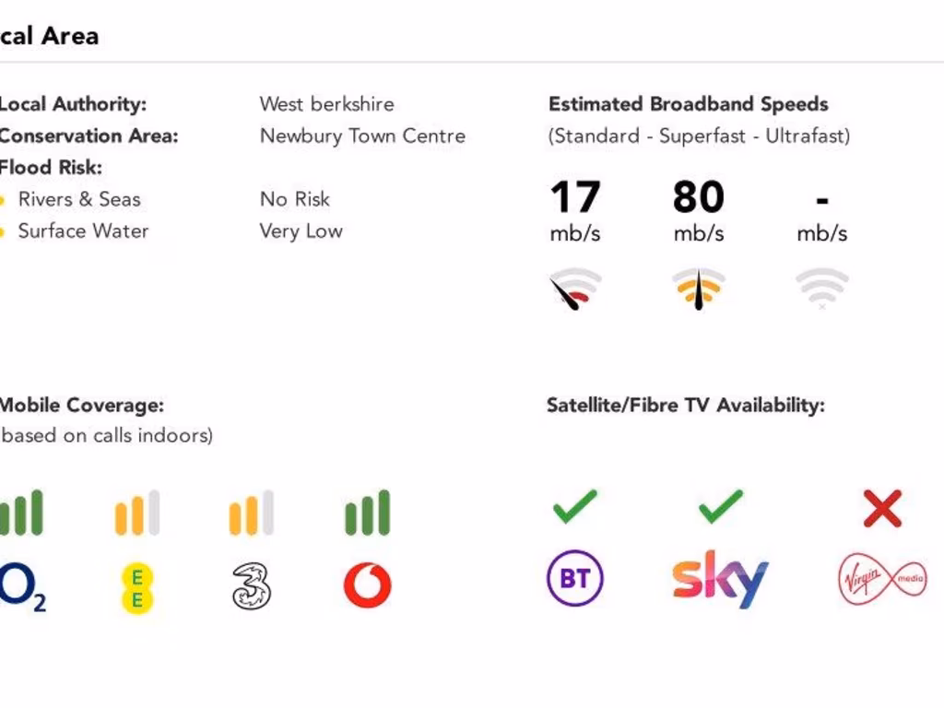Click the green checkmark above BT
The height and width of the screenshot is (708, 944).
click(x=575, y=506)
